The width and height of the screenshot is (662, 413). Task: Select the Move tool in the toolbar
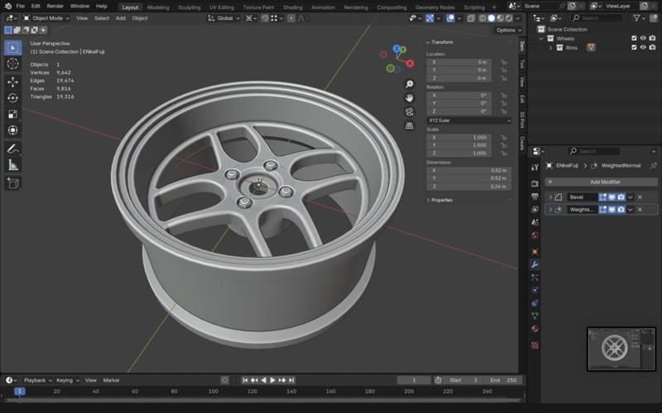click(x=12, y=82)
